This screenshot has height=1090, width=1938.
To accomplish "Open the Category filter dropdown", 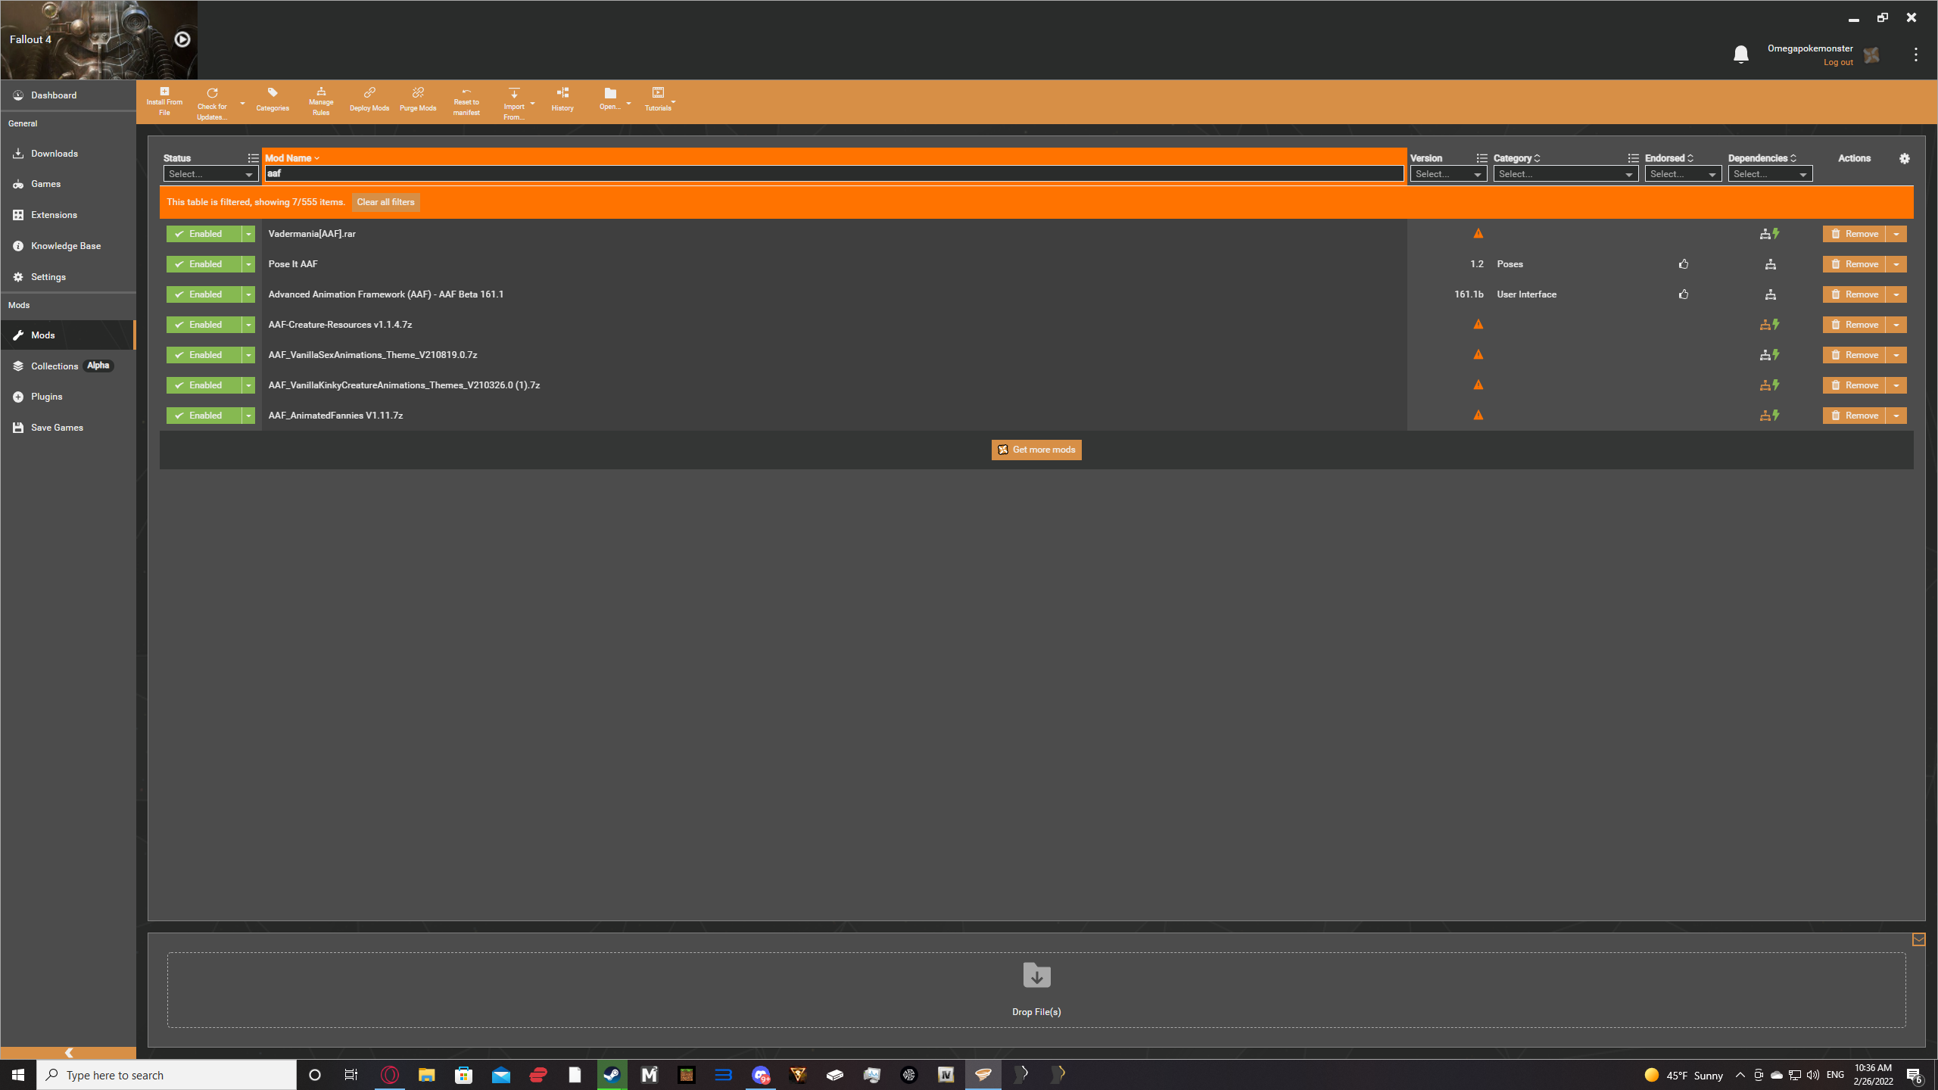I will pos(1566,173).
